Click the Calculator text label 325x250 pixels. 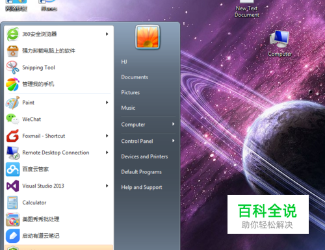pyautogui.click(x=34, y=203)
